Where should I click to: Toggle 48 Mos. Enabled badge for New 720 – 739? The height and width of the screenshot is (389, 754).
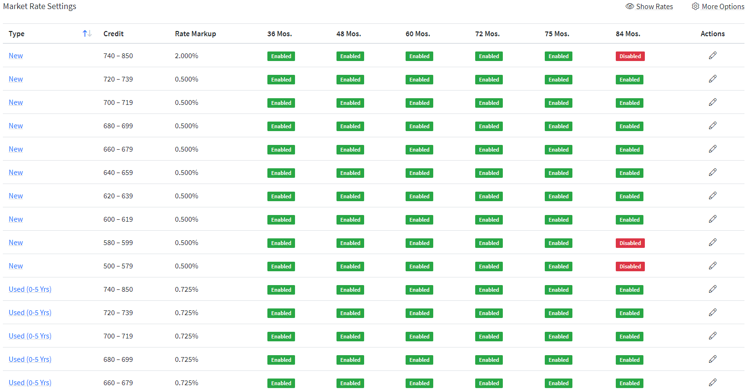(x=350, y=80)
